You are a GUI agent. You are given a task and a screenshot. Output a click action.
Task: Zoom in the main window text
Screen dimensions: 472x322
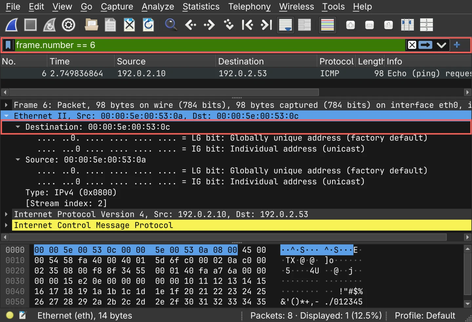coord(350,25)
